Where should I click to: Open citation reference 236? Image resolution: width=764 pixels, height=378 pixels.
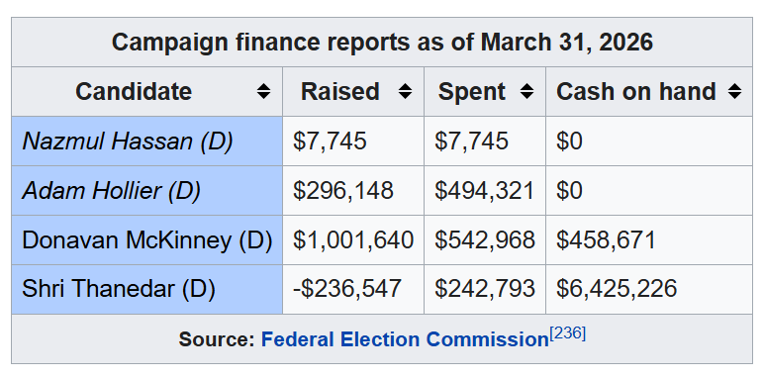pyautogui.click(x=568, y=334)
